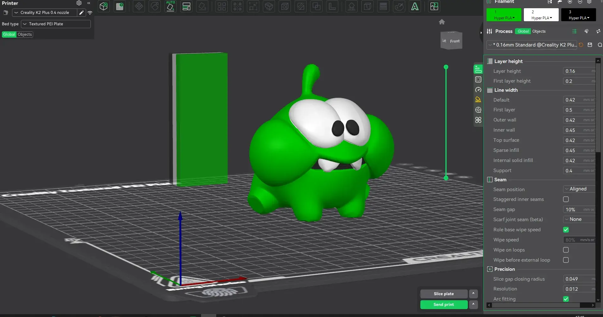Open the process preset dropdown

[x=532, y=45]
